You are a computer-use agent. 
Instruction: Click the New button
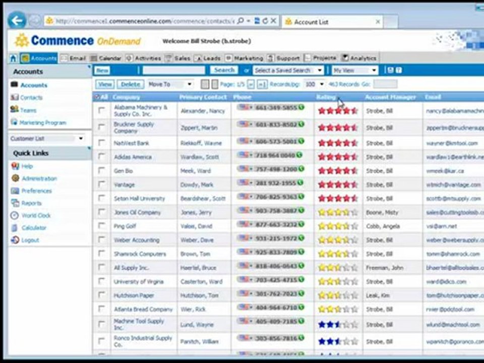tap(102, 71)
